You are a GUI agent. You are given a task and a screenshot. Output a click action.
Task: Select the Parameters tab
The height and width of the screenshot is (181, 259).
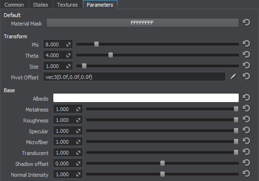pyautogui.click(x=100, y=5)
